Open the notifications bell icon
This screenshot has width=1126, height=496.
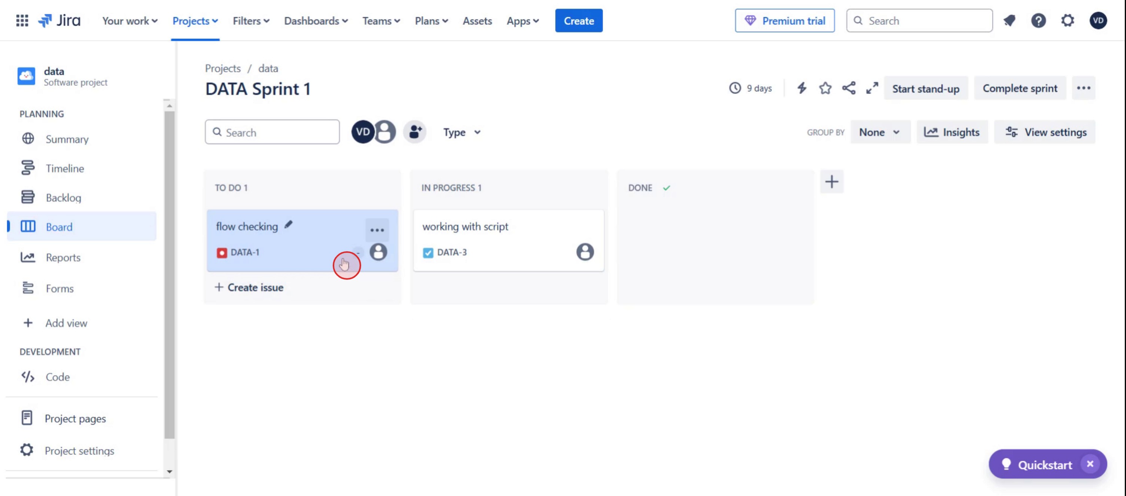pyautogui.click(x=1009, y=21)
